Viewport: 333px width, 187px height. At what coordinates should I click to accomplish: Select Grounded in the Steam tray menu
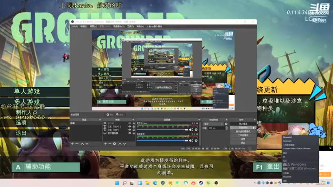(300, 137)
